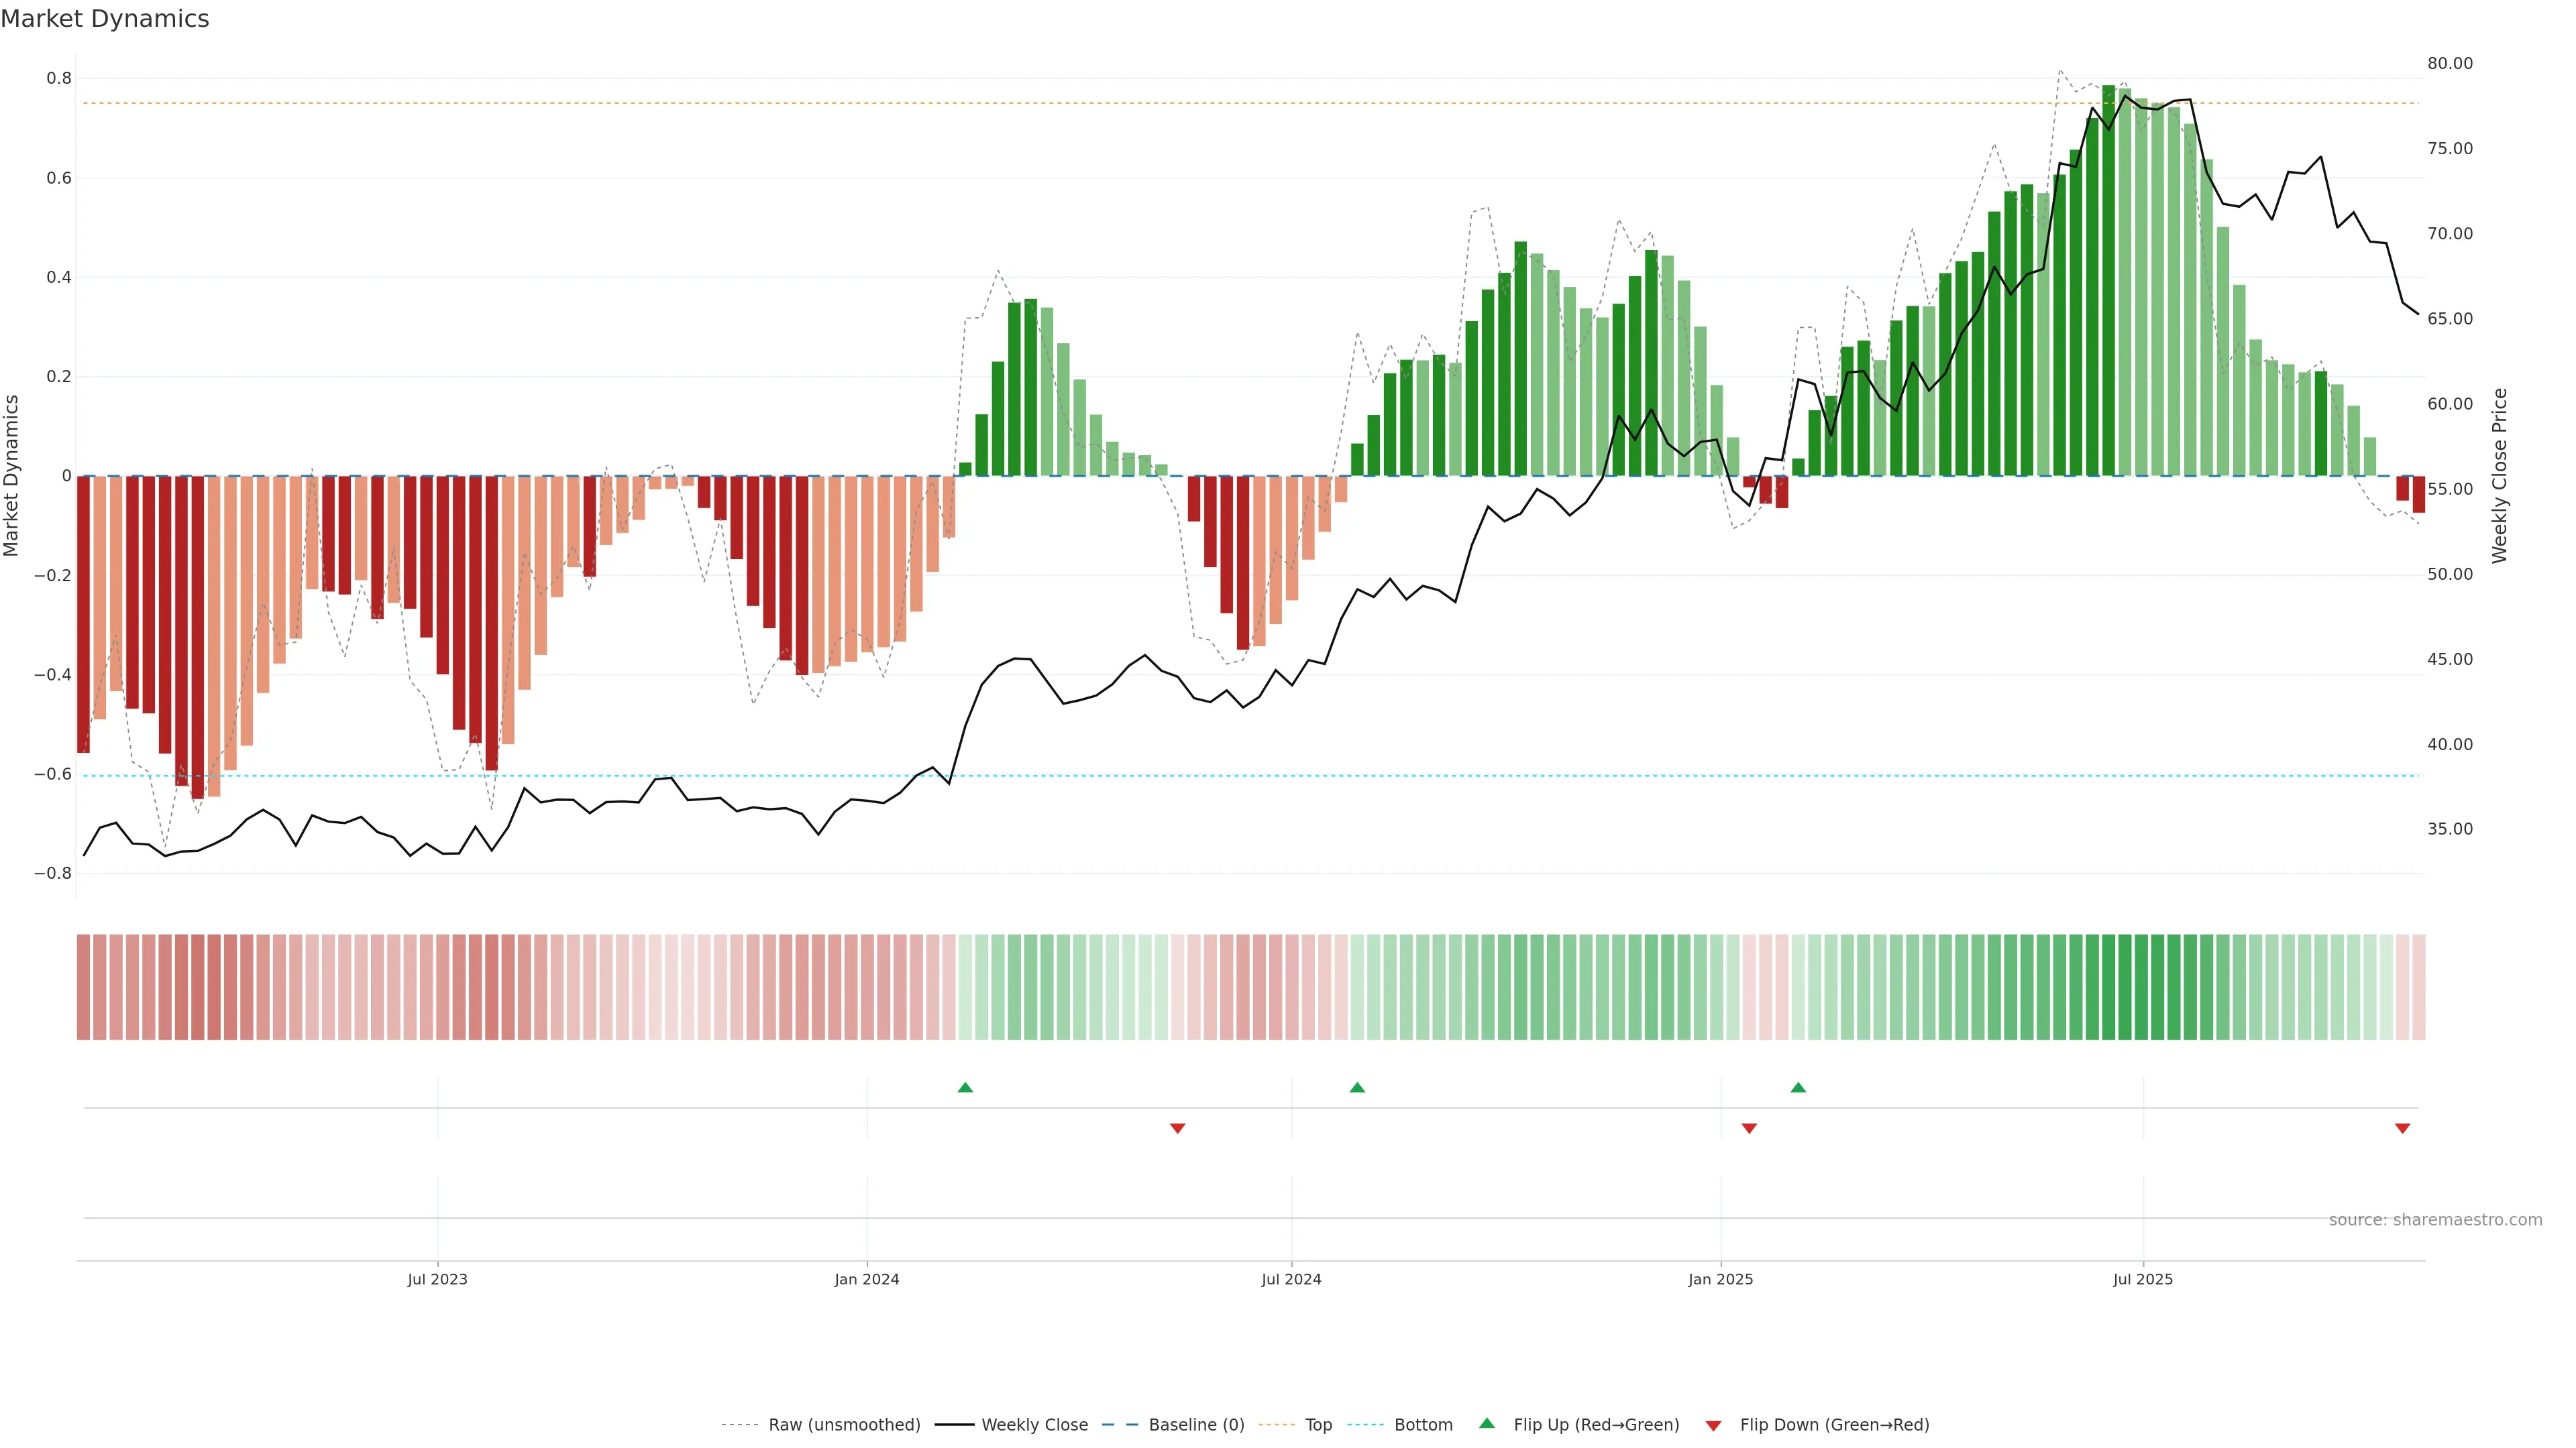Click the 0.8 tick on the left axis
2576x1448 pixels.
tap(59, 78)
